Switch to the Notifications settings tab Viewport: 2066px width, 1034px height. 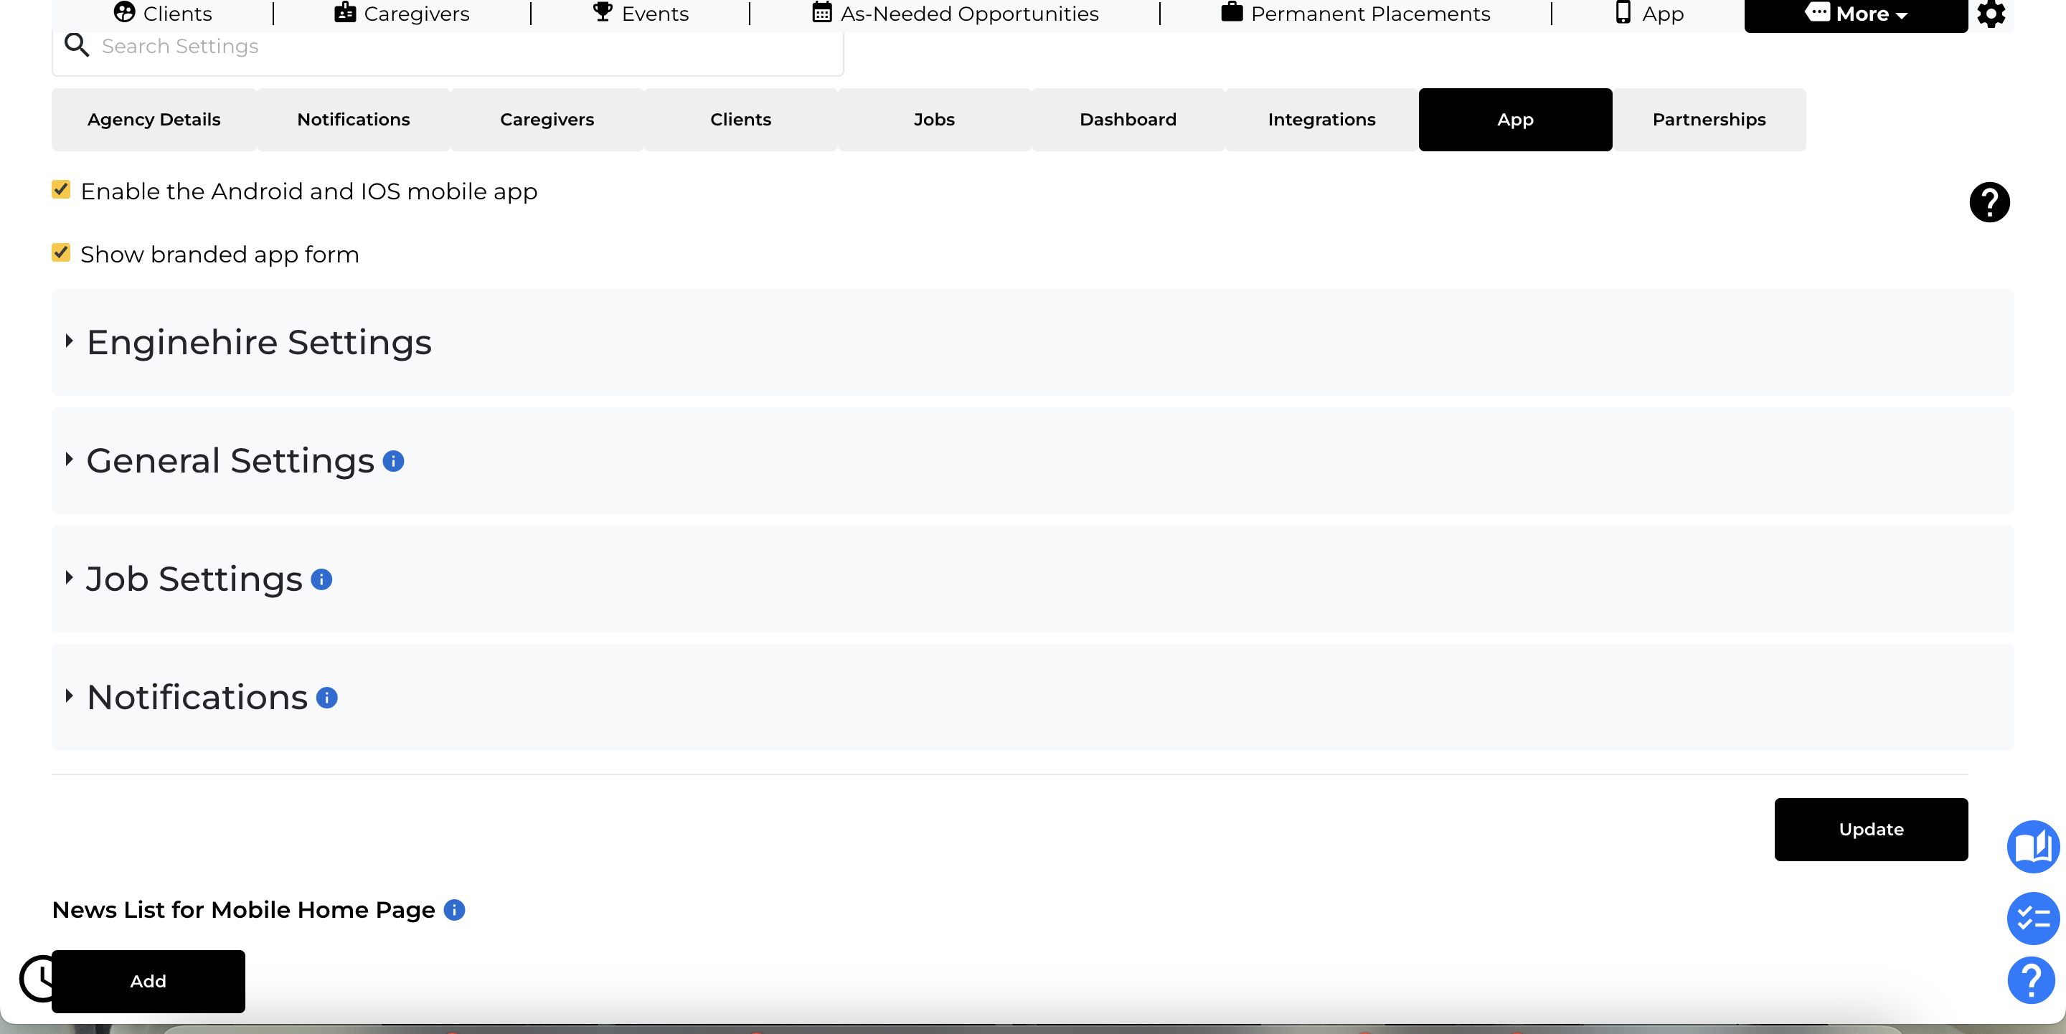[x=354, y=120]
